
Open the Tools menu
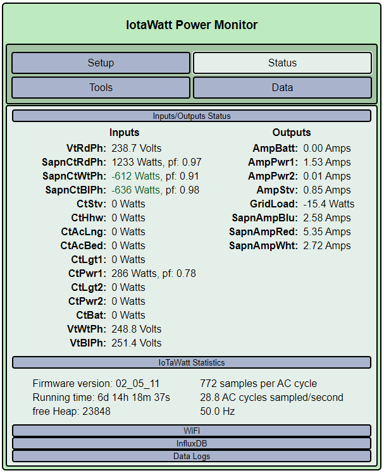coord(101,87)
